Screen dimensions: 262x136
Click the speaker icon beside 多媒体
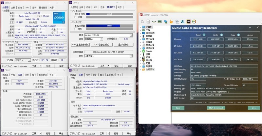143,42
